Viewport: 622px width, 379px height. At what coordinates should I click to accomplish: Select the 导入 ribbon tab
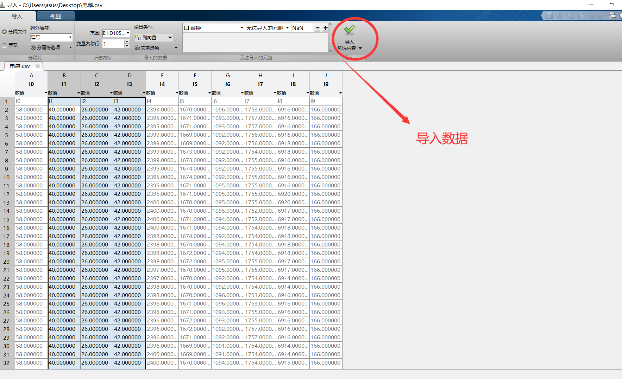click(x=18, y=16)
